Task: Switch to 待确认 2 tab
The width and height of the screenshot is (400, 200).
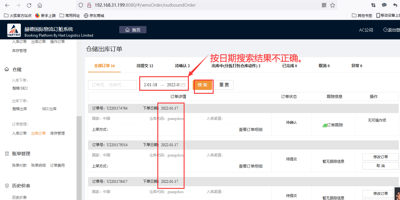Action: (x=182, y=66)
